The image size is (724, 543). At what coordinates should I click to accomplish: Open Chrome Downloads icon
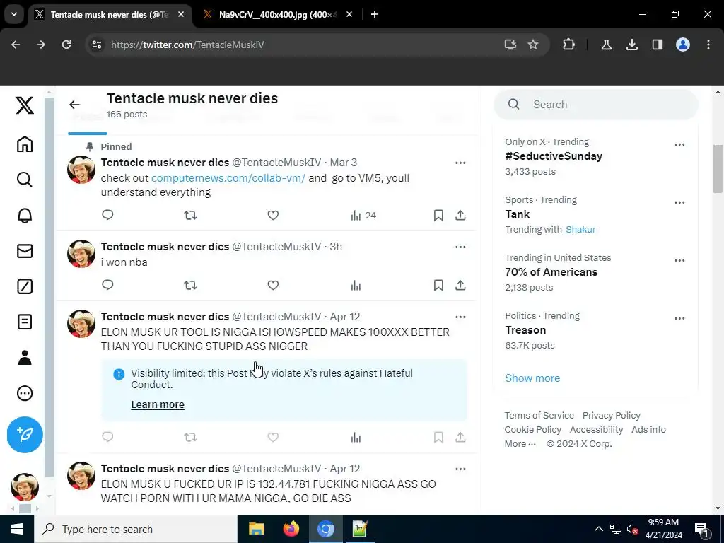click(631, 45)
